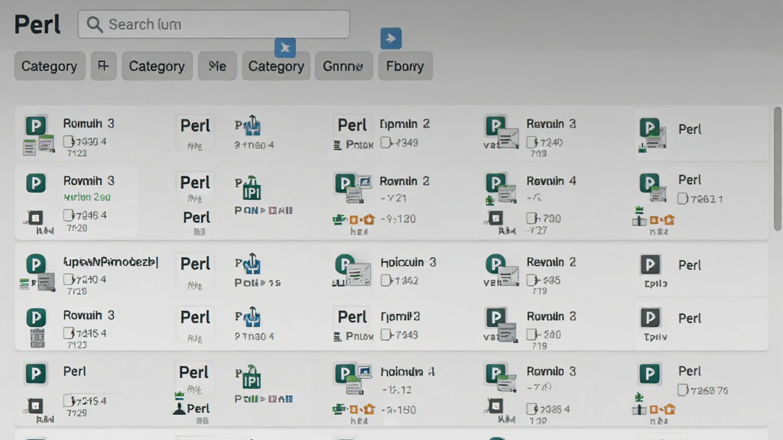Image resolution: width=783 pixels, height=440 pixels.
Task: Tick the checkbox beside 2338 4
Action: (531, 409)
